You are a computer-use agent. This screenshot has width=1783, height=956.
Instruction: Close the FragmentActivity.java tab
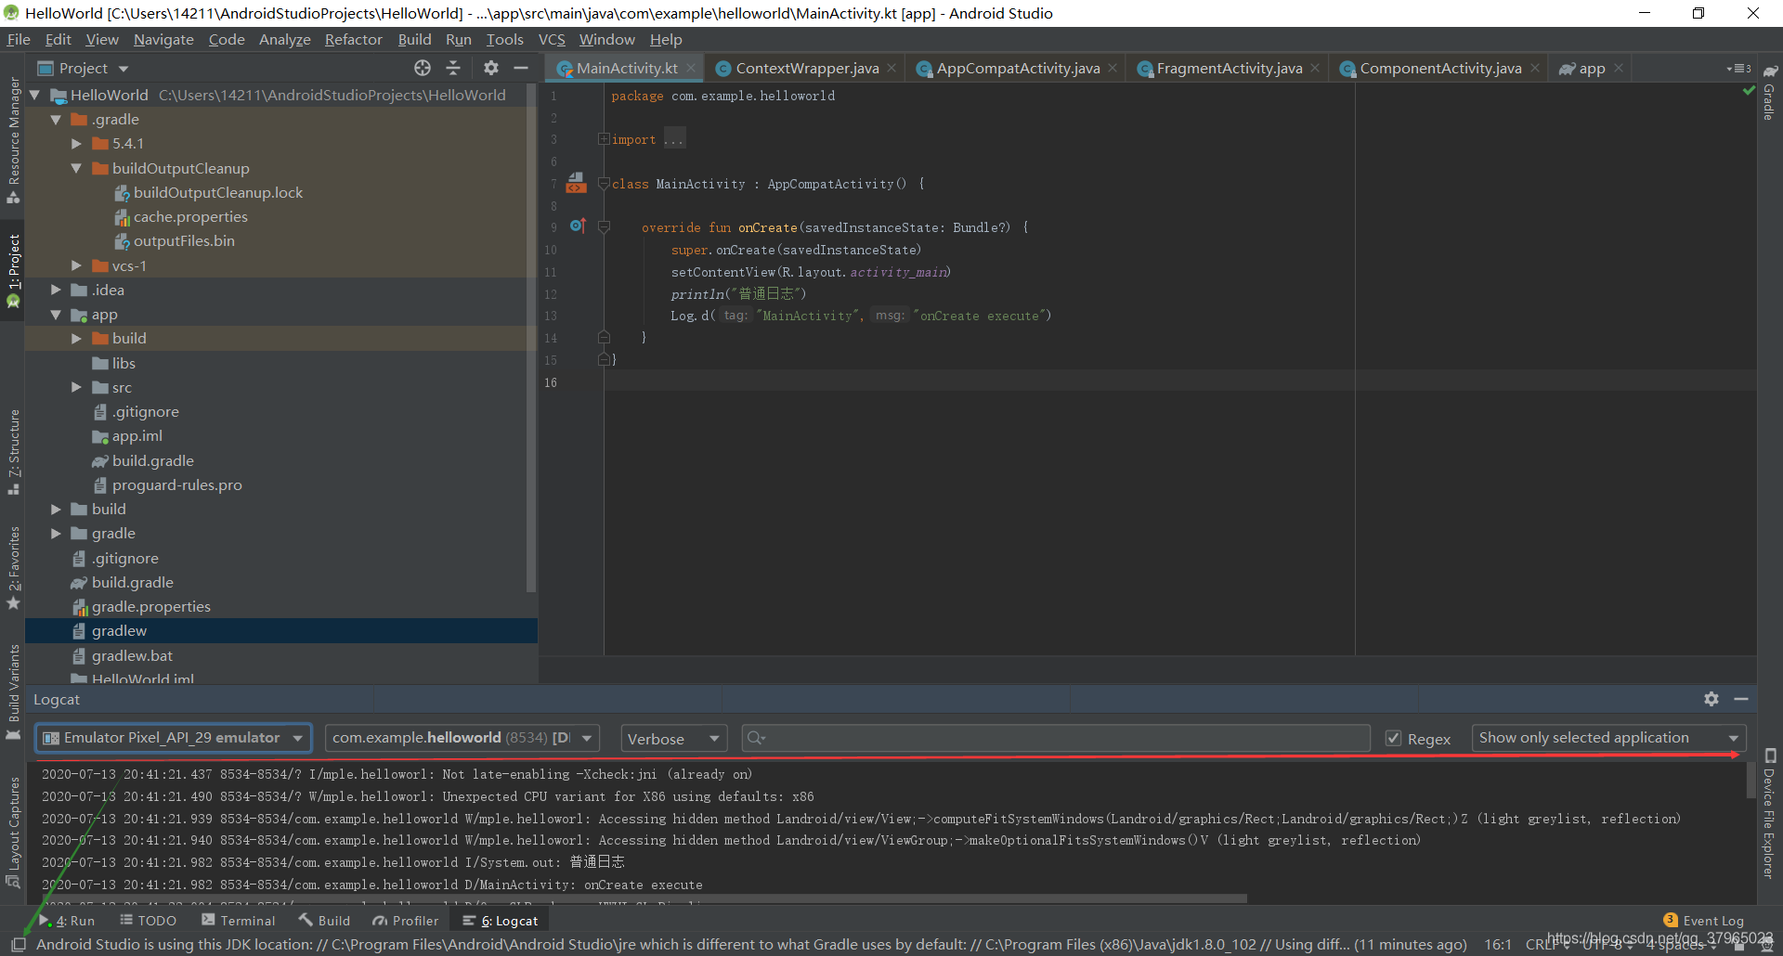1315,68
